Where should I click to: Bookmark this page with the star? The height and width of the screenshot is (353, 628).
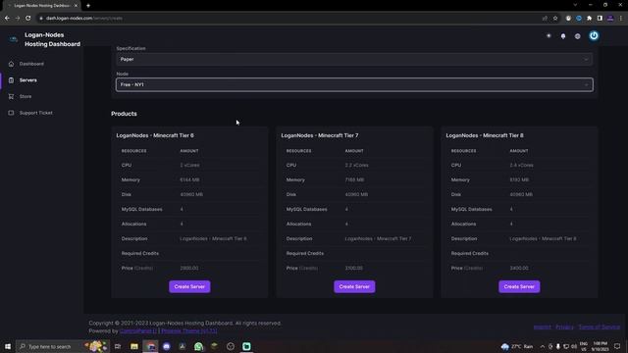pyautogui.click(x=555, y=18)
